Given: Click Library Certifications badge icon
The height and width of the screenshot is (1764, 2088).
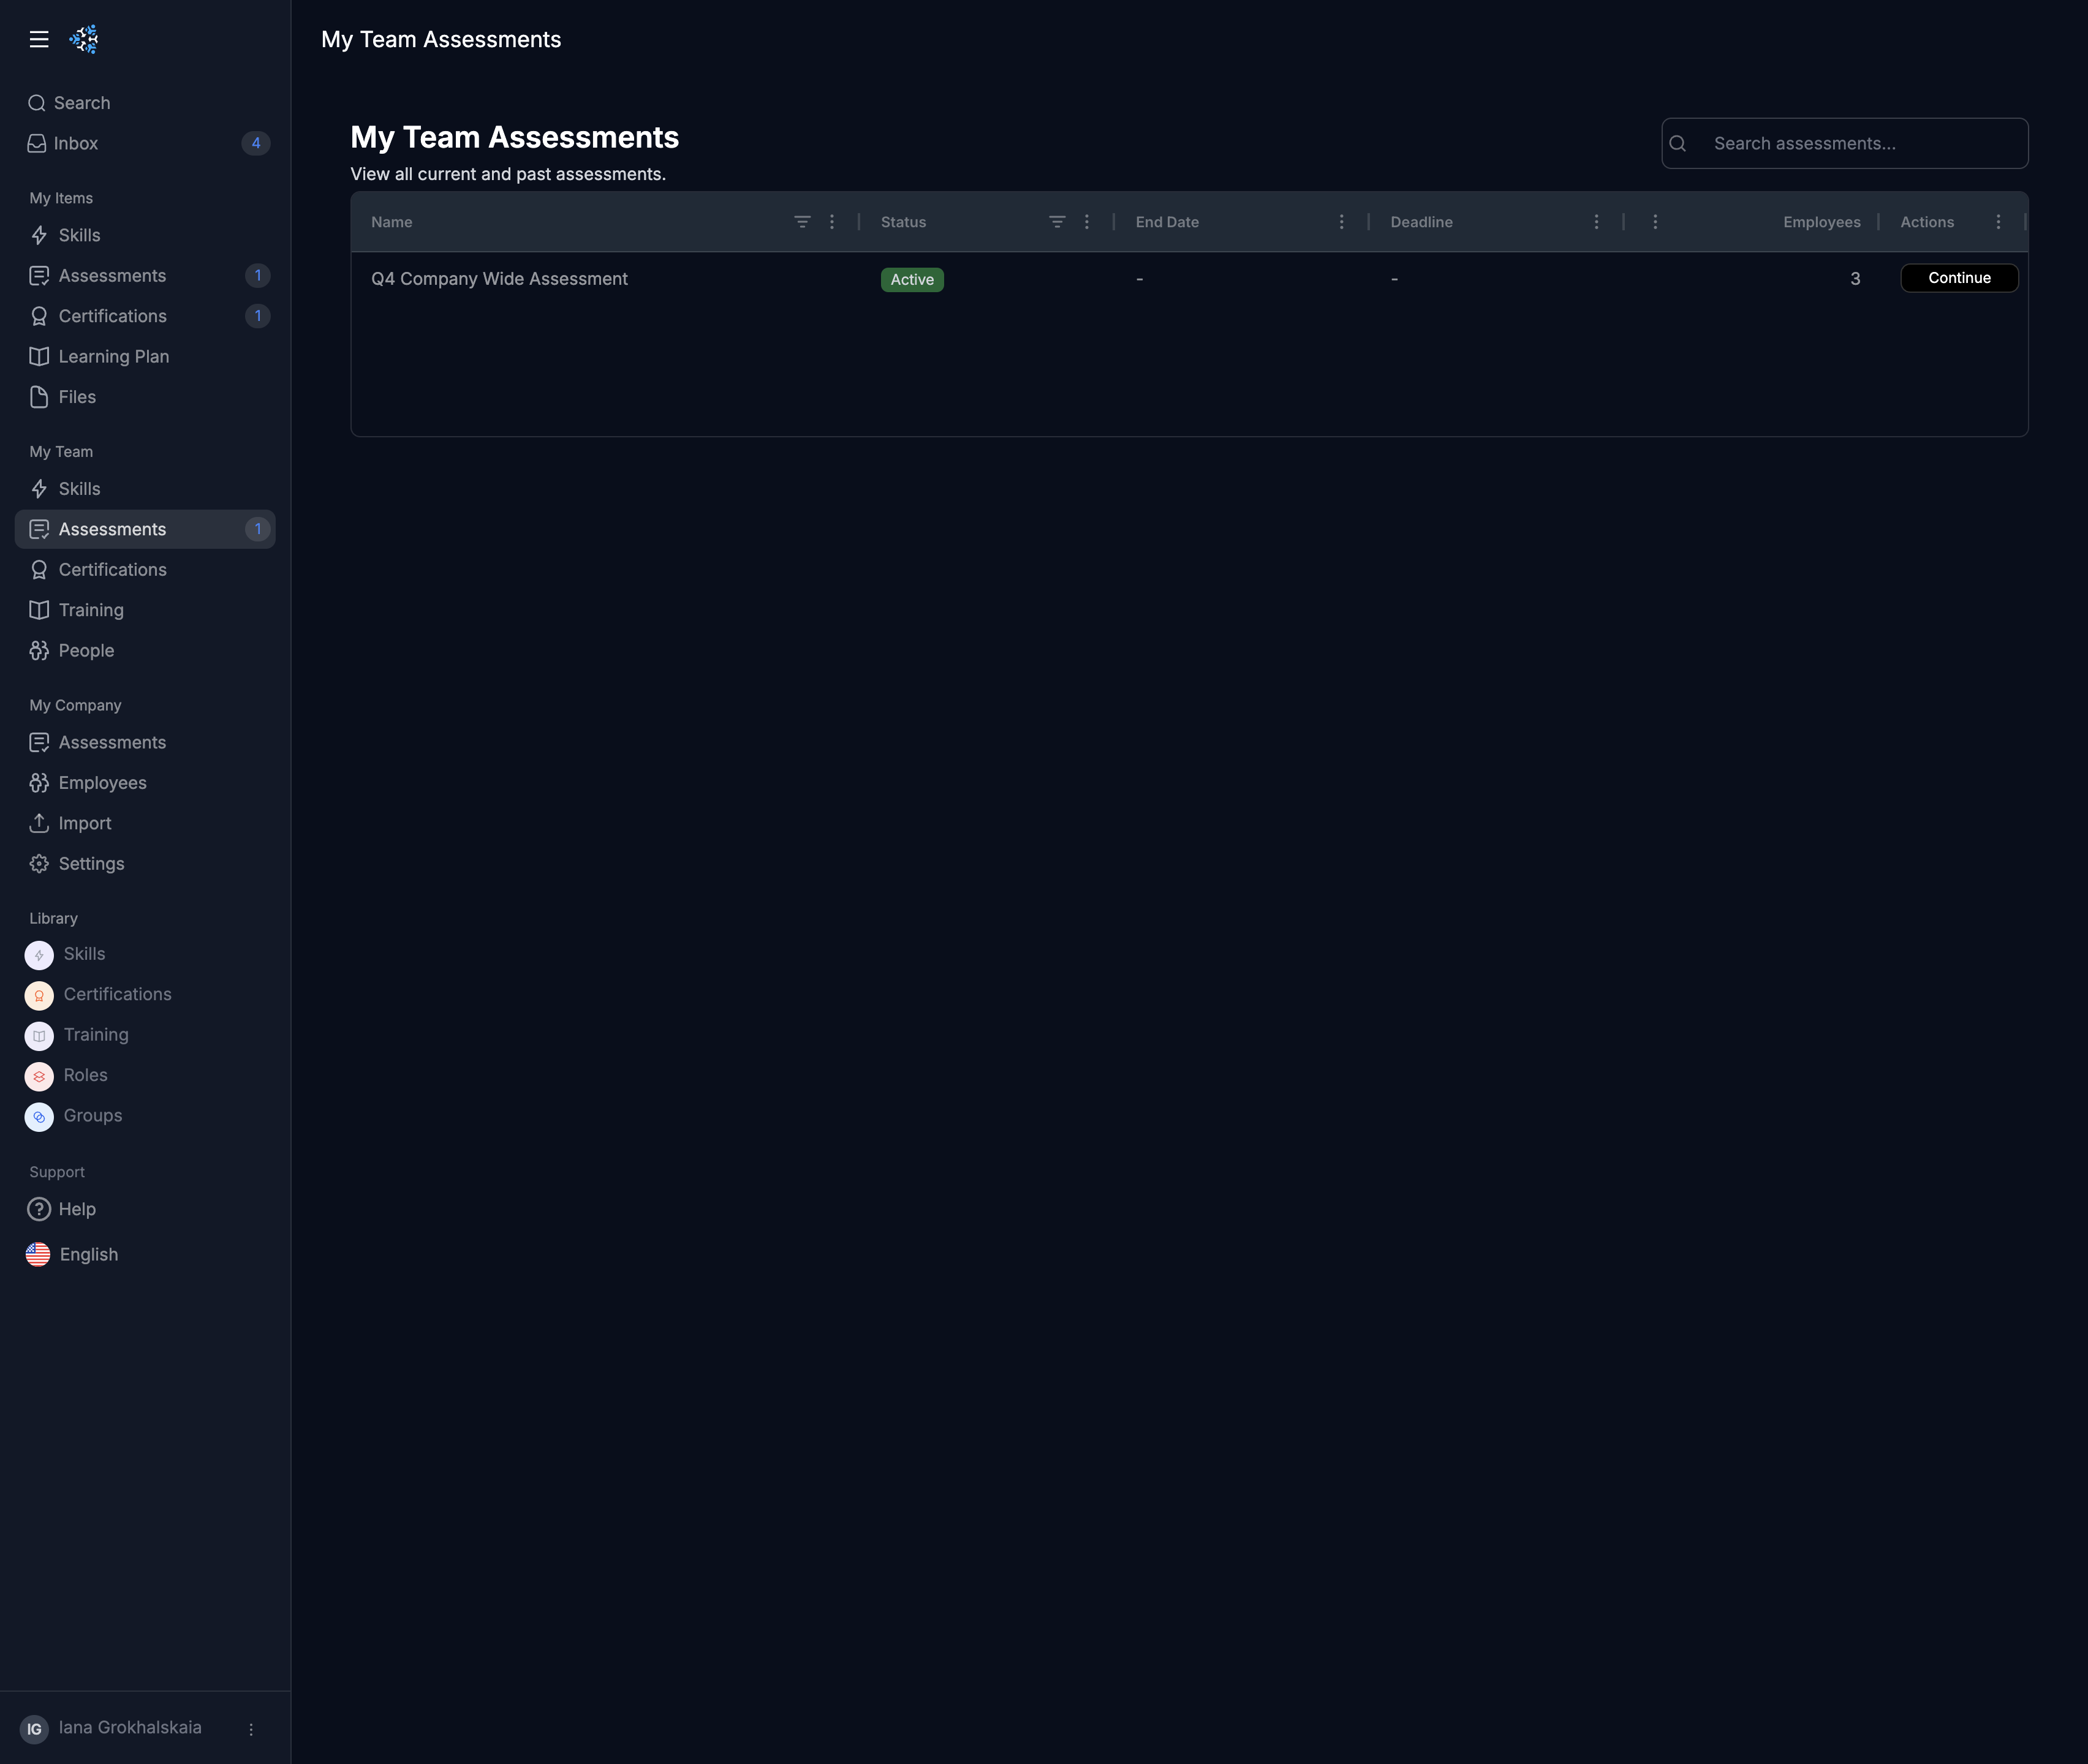Looking at the screenshot, I should [39, 995].
